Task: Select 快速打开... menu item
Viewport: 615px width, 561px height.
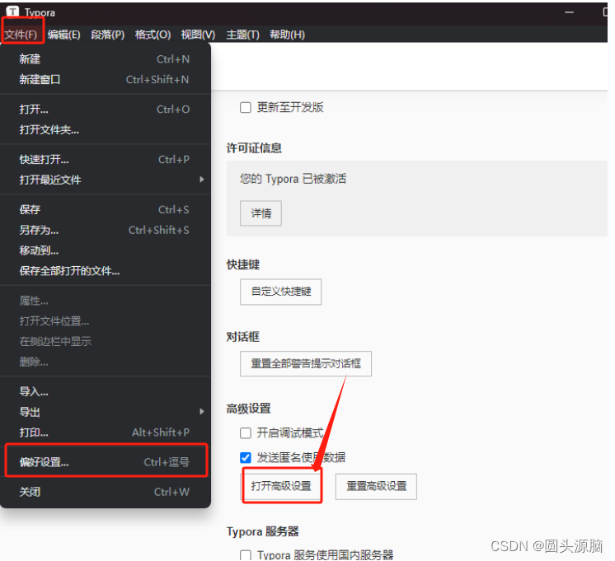Action: point(106,160)
